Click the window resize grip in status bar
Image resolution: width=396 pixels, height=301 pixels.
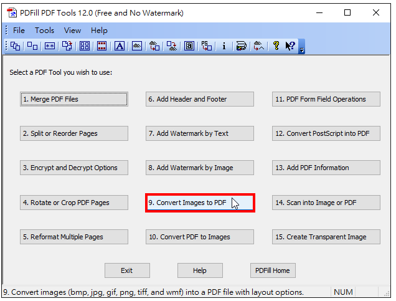pyautogui.click(x=387, y=294)
